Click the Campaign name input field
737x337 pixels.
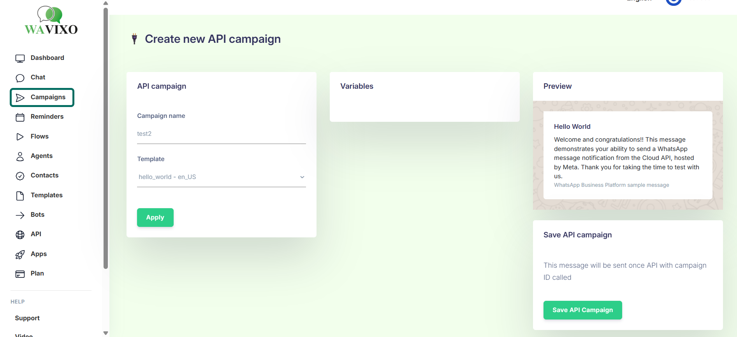[x=221, y=134]
